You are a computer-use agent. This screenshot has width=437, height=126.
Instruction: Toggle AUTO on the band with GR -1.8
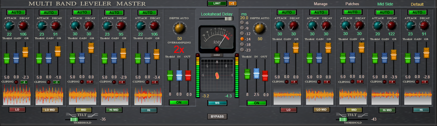click(49, 13)
